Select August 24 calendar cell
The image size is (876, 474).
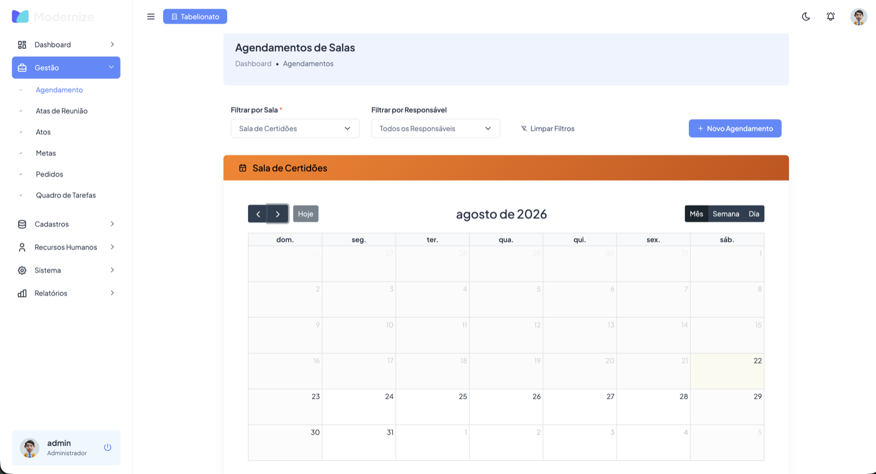point(359,407)
